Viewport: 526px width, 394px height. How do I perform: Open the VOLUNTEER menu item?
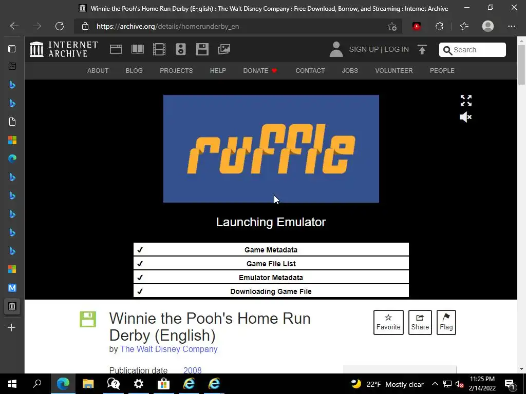[394, 71]
